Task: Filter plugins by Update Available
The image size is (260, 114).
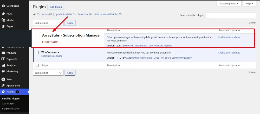Action: [63, 14]
